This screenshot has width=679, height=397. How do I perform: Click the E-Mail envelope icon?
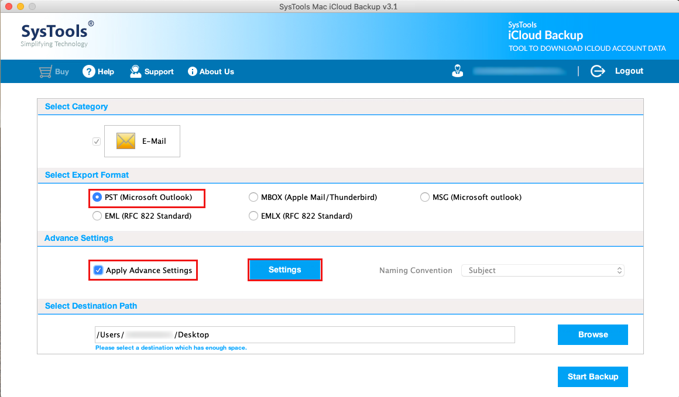click(126, 141)
